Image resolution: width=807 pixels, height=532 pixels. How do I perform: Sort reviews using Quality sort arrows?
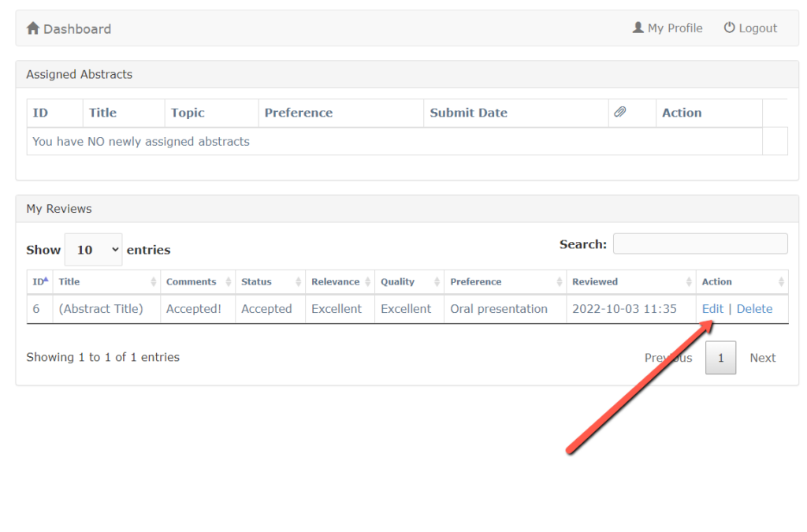[437, 281]
